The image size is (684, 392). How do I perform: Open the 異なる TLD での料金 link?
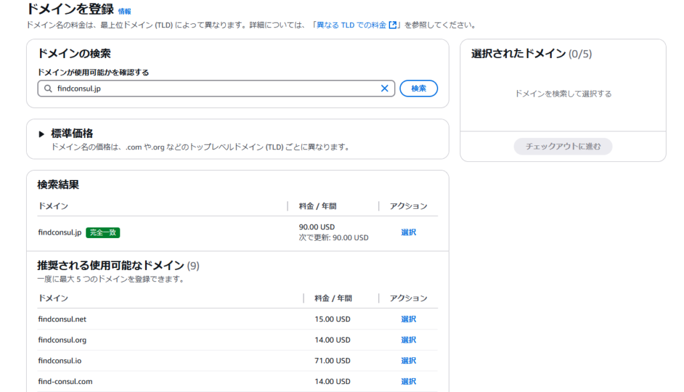[351, 25]
